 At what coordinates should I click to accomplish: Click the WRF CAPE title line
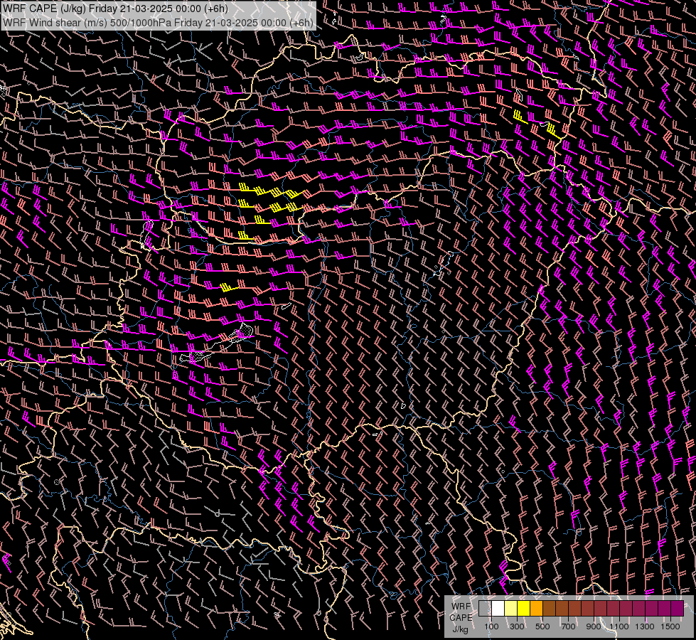pyautogui.click(x=115, y=9)
